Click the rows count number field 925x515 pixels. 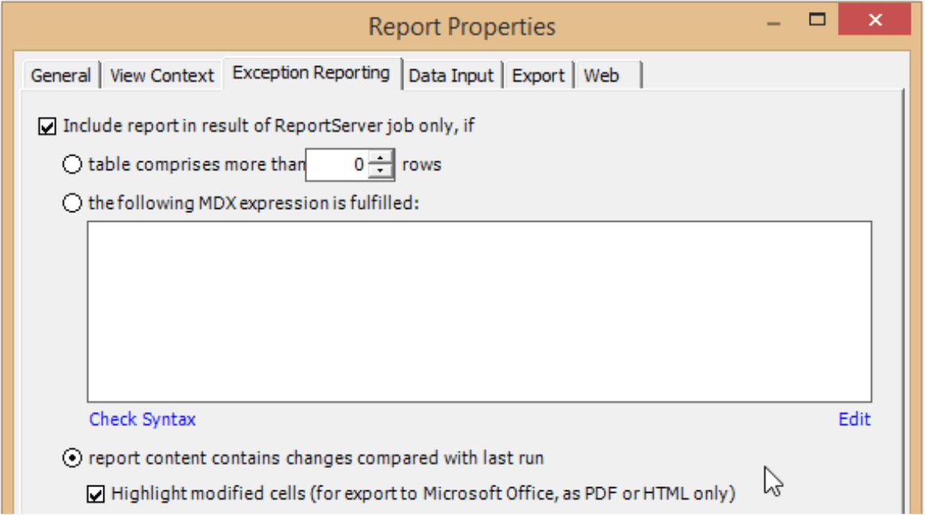tap(337, 165)
